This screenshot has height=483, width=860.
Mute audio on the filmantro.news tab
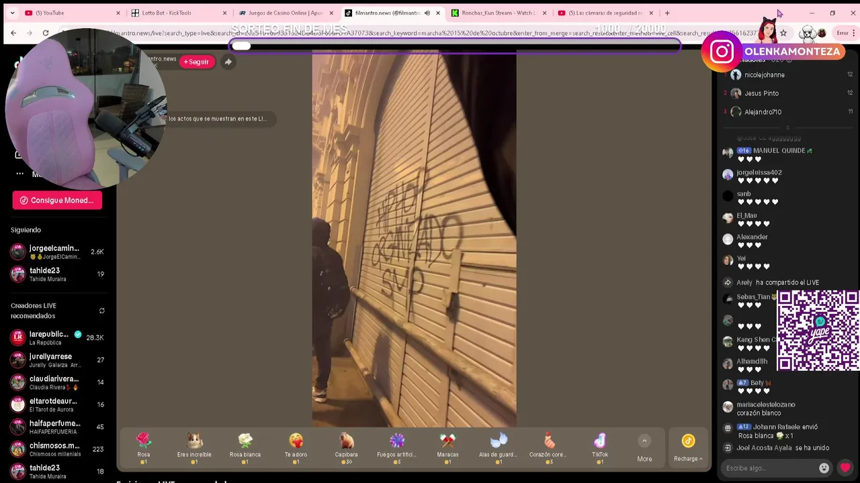(x=427, y=13)
